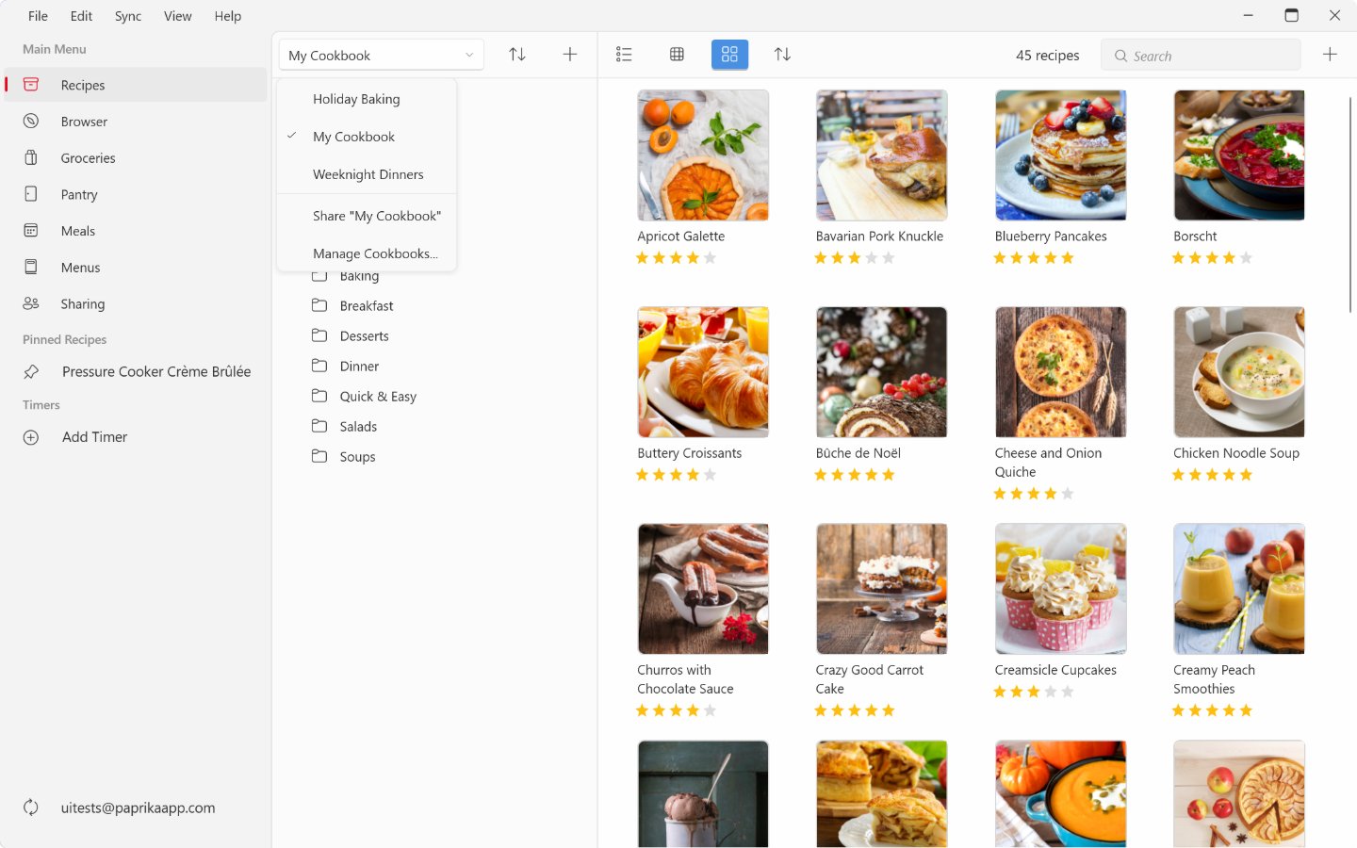This screenshot has height=848, width=1357.
Task: Click the Add Timer label
Action: (94, 437)
